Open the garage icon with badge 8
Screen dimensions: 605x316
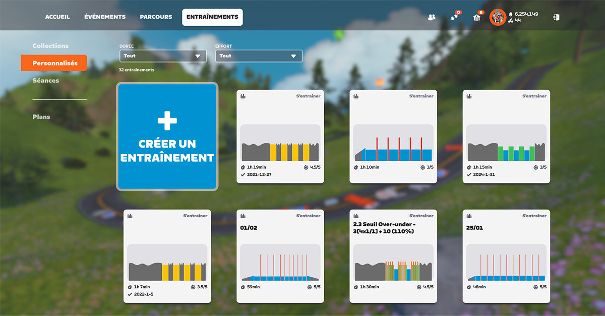point(476,17)
